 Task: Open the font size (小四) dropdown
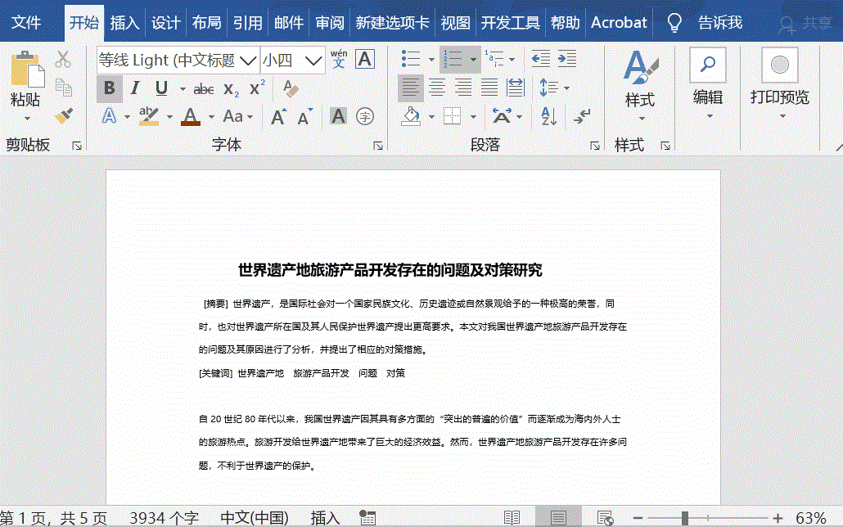pos(315,60)
